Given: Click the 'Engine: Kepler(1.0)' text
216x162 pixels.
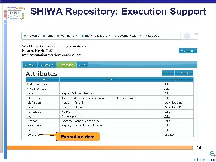Looking at the screenshot, I should click(x=37, y=50).
